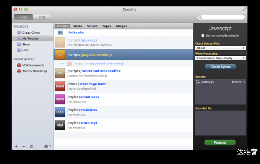This screenshot has height=164, width=260.
Task: Click the Twitter Bootstrap toolbox icon
Action: coord(19,71)
